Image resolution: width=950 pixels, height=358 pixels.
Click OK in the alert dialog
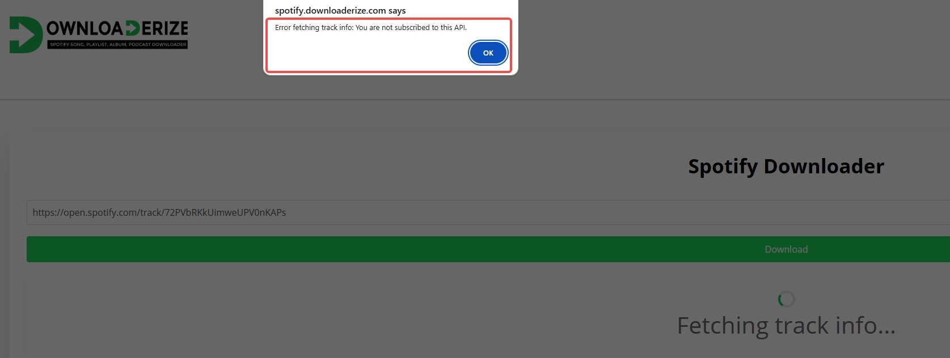(488, 53)
